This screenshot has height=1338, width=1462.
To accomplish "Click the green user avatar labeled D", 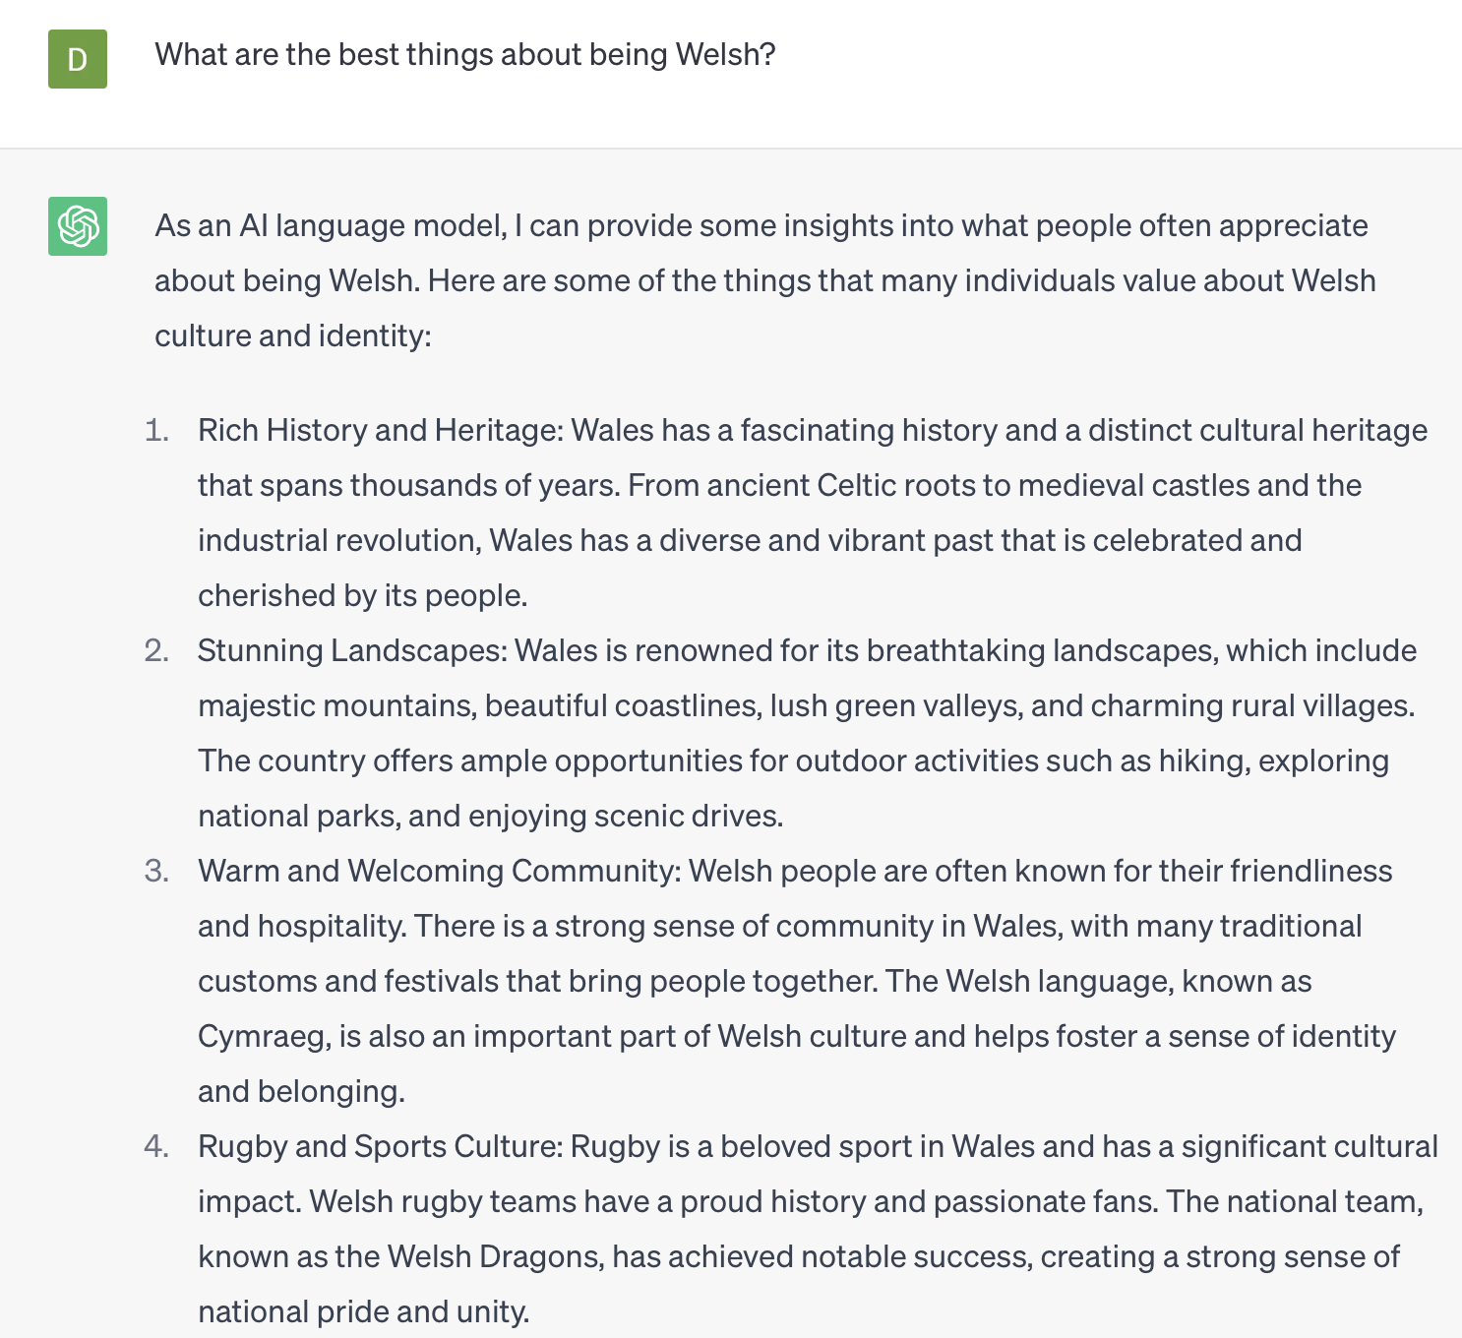I will click(78, 59).
